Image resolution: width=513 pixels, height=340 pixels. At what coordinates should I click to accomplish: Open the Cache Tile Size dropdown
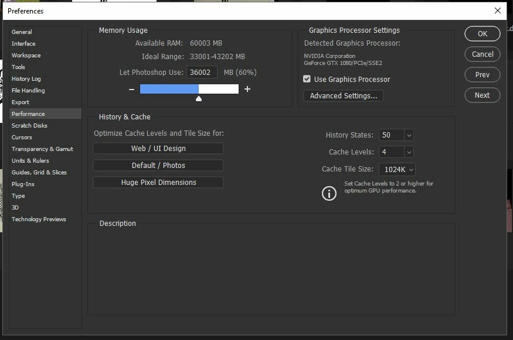397,170
